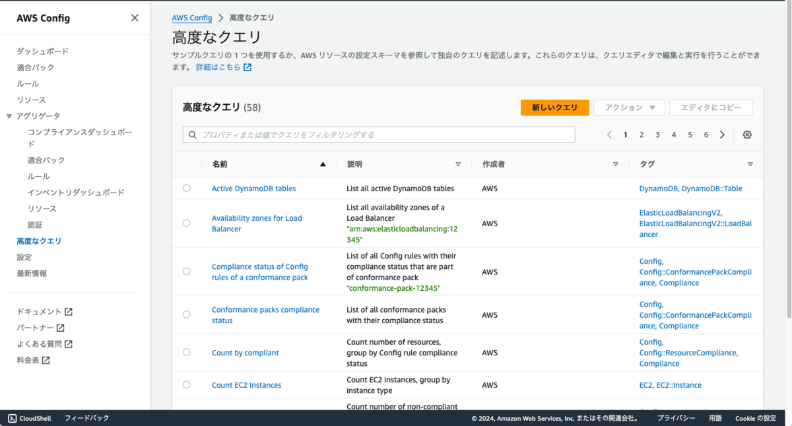Click 名前 column header
The height and width of the screenshot is (426, 792).
click(x=220, y=164)
